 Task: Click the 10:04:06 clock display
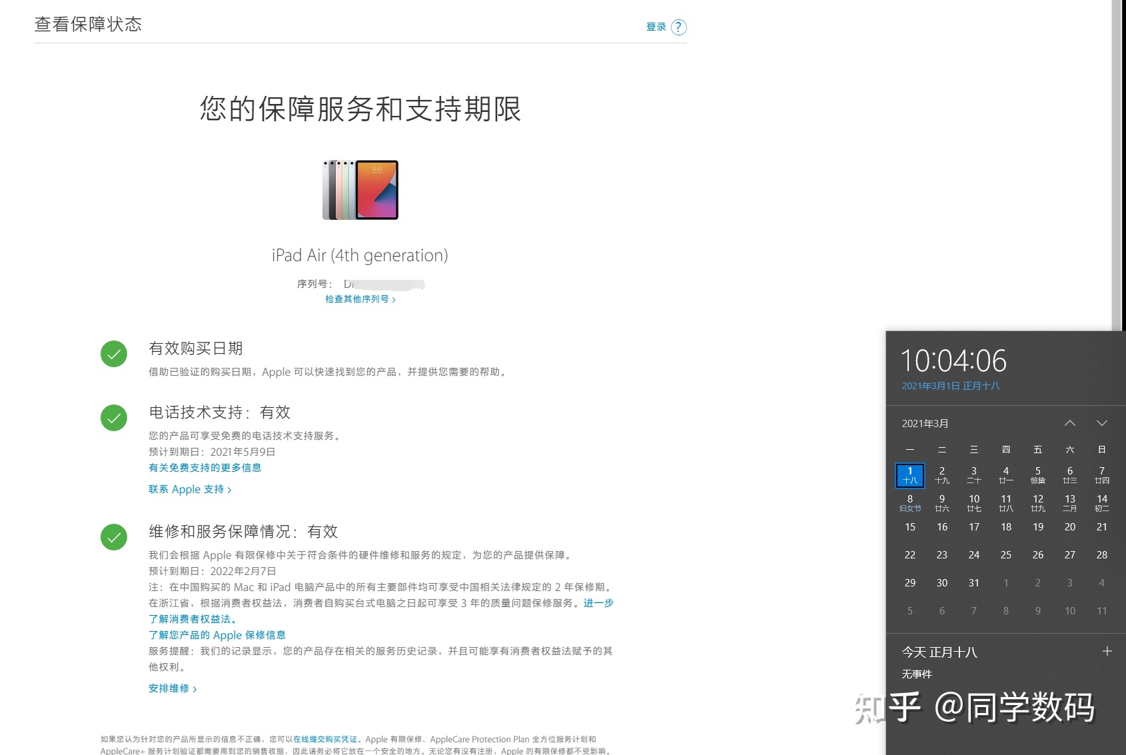click(x=953, y=361)
